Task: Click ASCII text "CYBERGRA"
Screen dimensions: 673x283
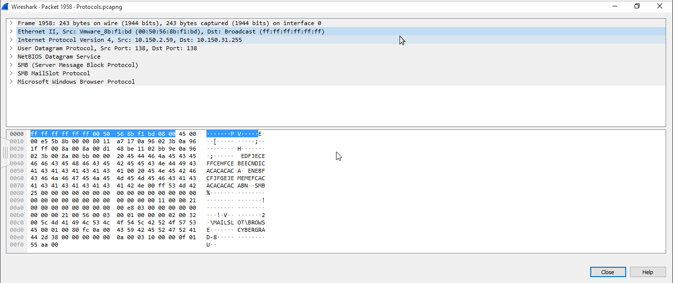Action: tap(251, 230)
